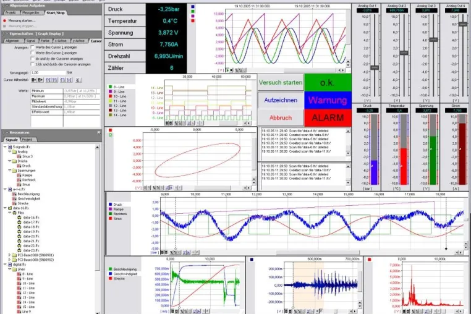
Task: Collapse the Spannungen folder in tree
Action: [10, 171]
